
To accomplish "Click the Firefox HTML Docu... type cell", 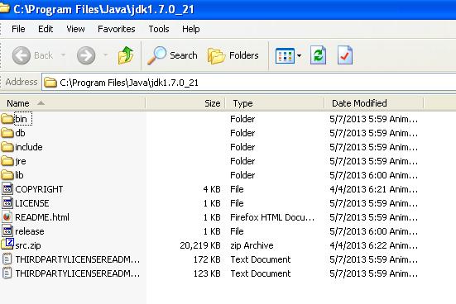I will [272, 217].
